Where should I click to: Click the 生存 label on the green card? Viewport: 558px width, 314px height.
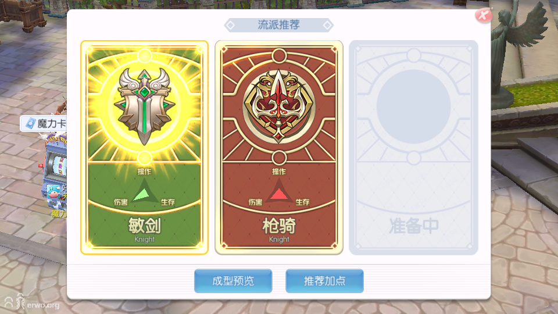pyautogui.click(x=168, y=202)
